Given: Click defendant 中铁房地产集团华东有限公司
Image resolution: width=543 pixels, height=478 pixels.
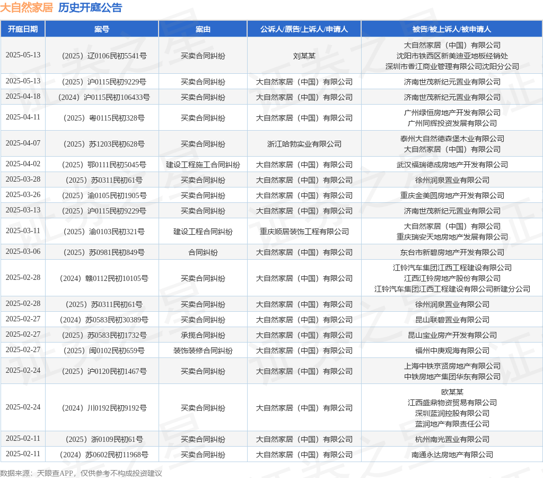Looking at the screenshot, I should (x=452, y=377).
